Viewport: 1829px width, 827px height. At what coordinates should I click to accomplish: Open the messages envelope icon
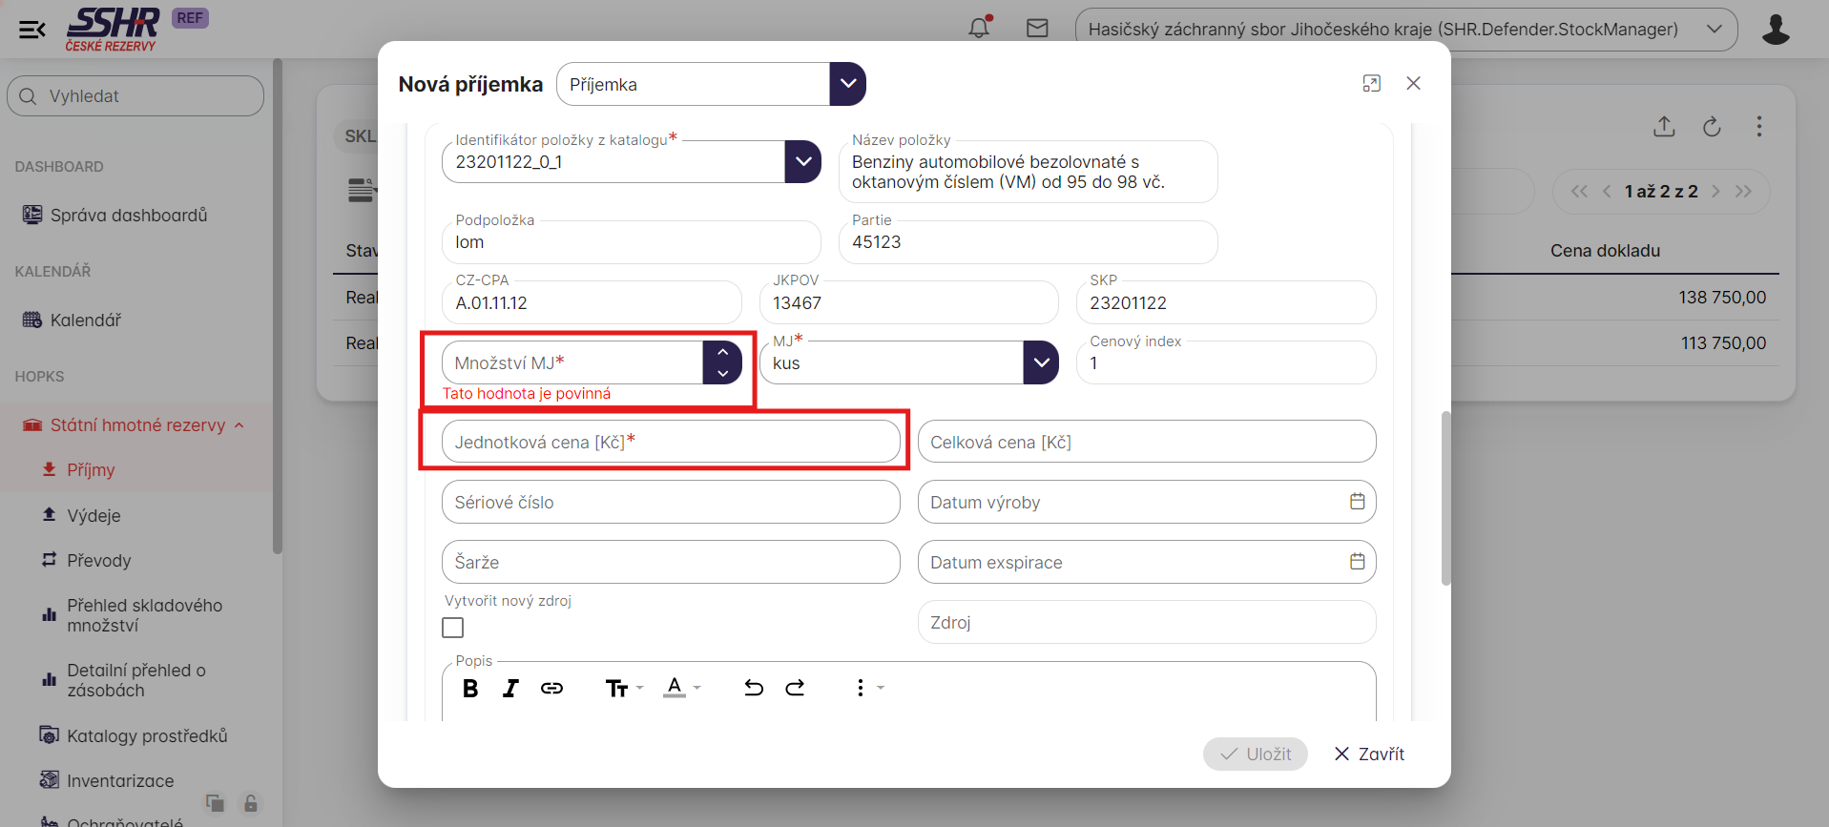pos(1037,29)
